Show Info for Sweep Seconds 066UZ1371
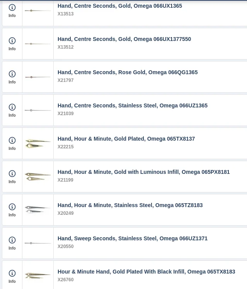The width and height of the screenshot is (247, 289). click(x=12, y=243)
